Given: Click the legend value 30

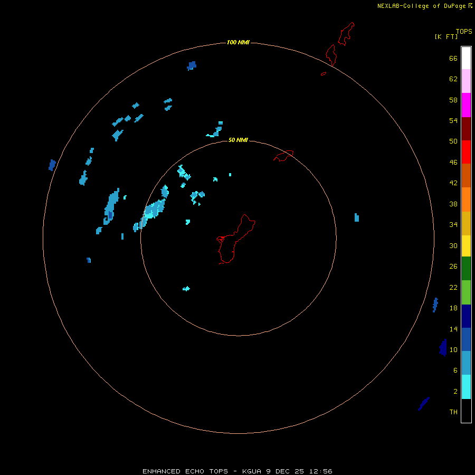Looking at the screenshot, I should coord(453,245).
